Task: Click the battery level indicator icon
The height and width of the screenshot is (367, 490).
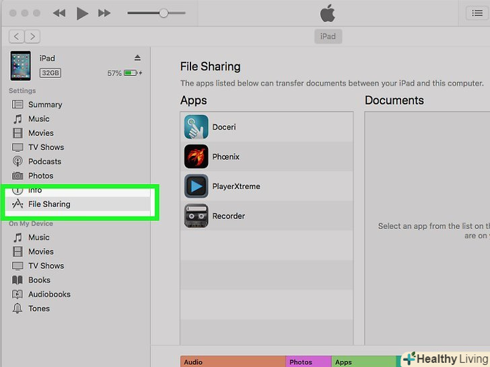Action: pyautogui.click(x=131, y=73)
